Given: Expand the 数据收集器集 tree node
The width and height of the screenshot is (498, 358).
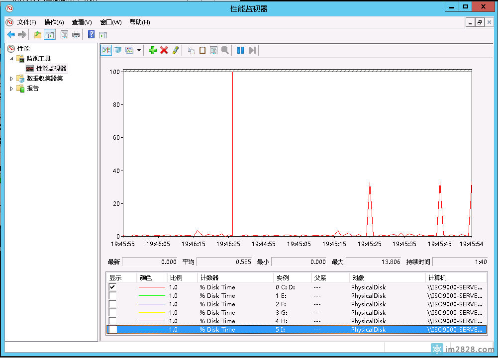Looking at the screenshot, I should click(12, 79).
